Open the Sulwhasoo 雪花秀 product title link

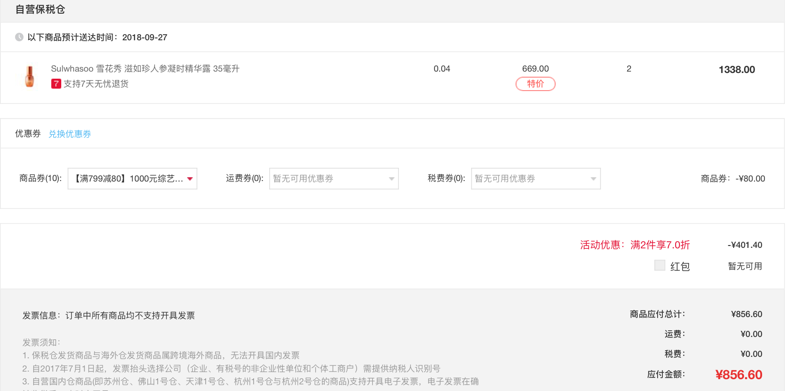pyautogui.click(x=145, y=69)
